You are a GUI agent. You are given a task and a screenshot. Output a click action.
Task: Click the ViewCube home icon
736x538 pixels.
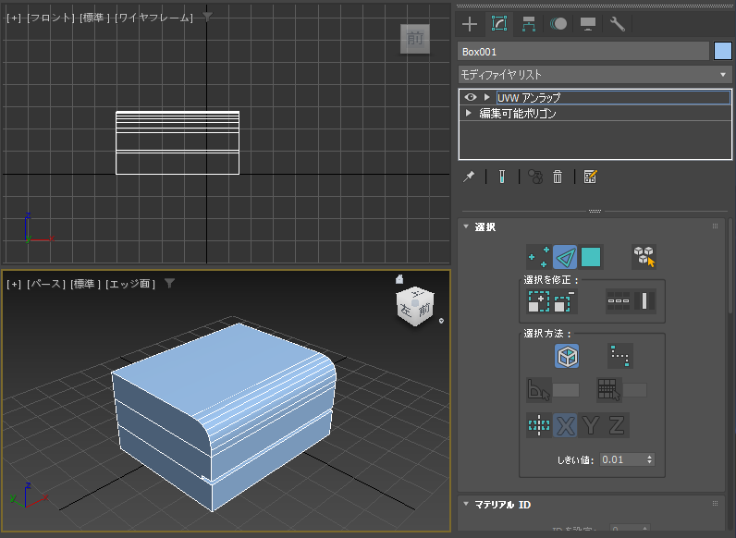tap(399, 279)
